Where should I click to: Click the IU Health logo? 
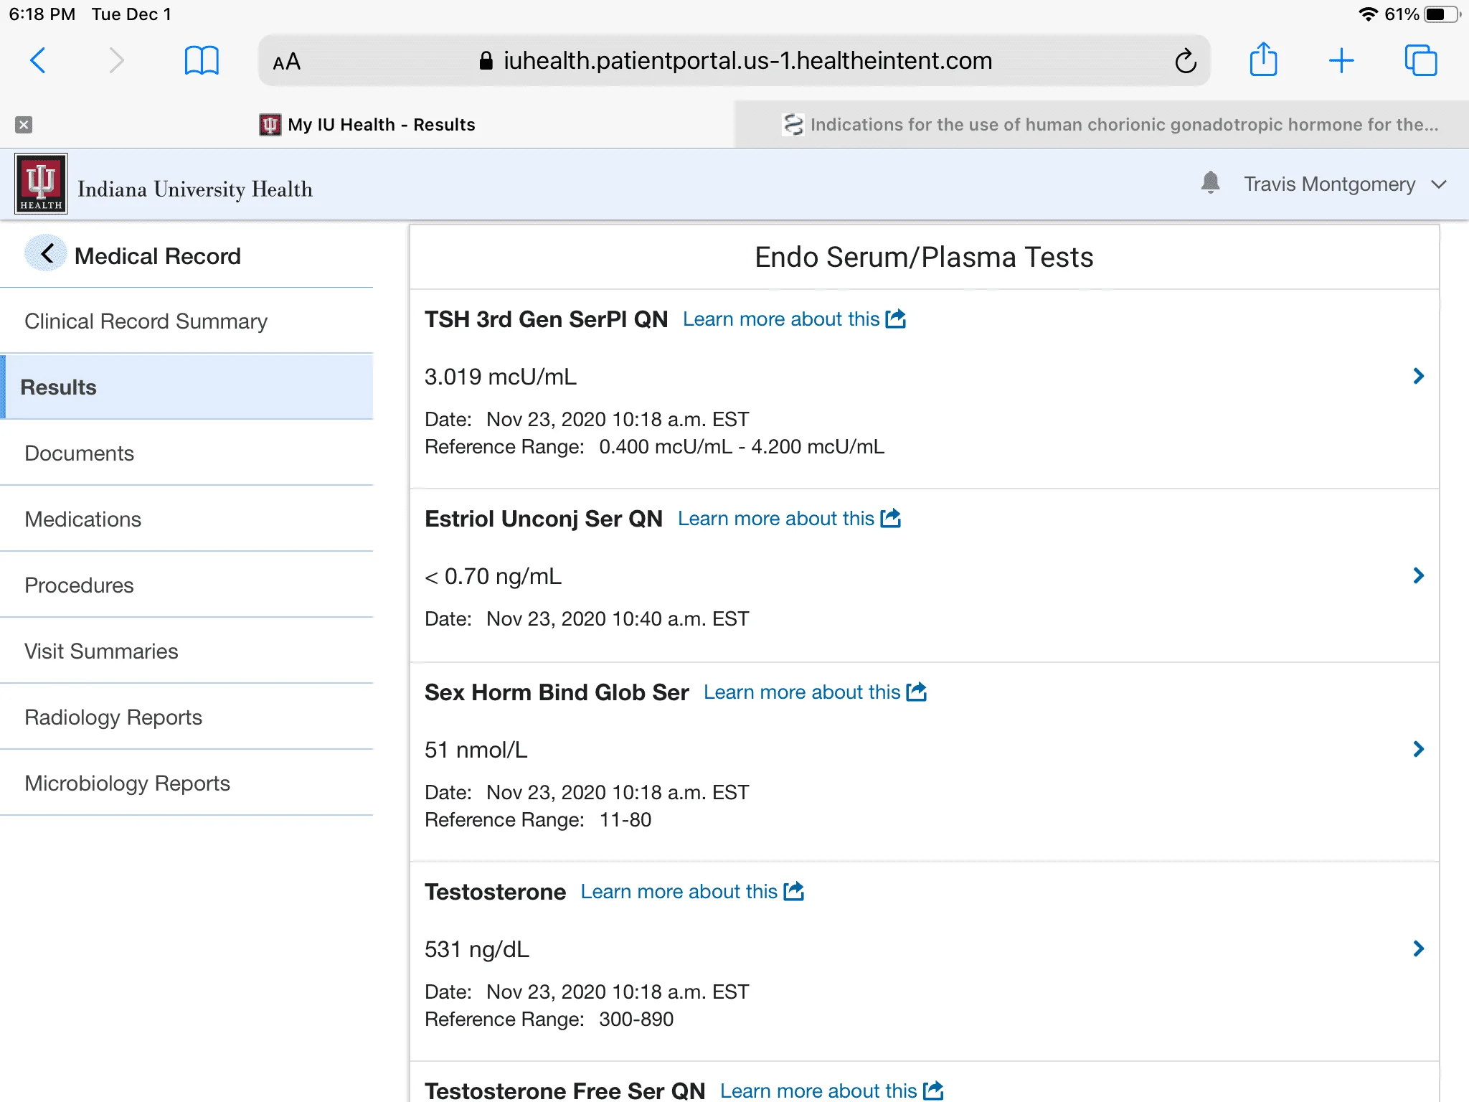[x=41, y=184]
